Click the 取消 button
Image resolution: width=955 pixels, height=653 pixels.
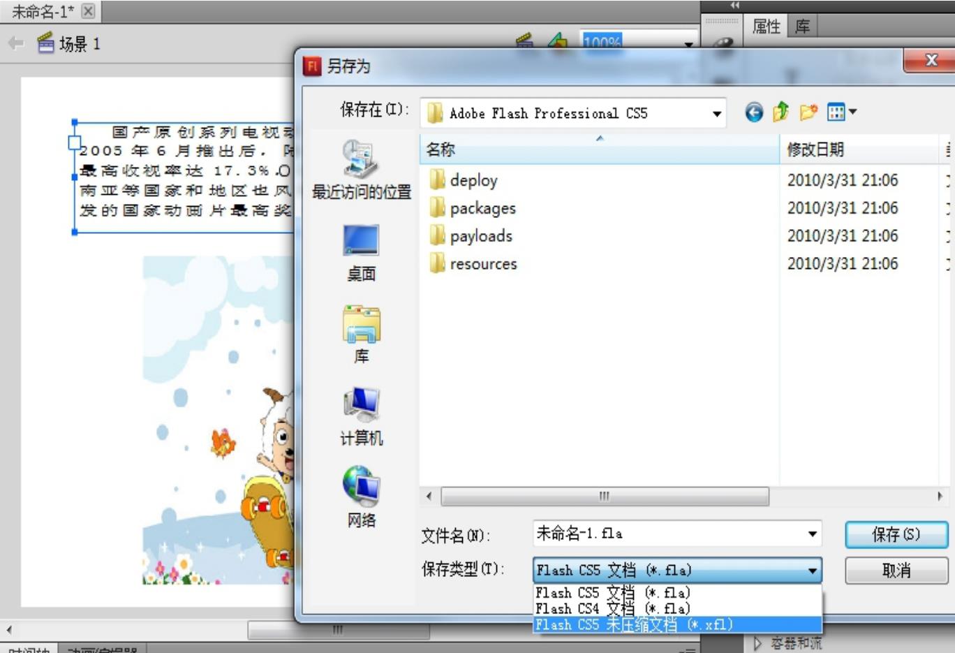896,571
